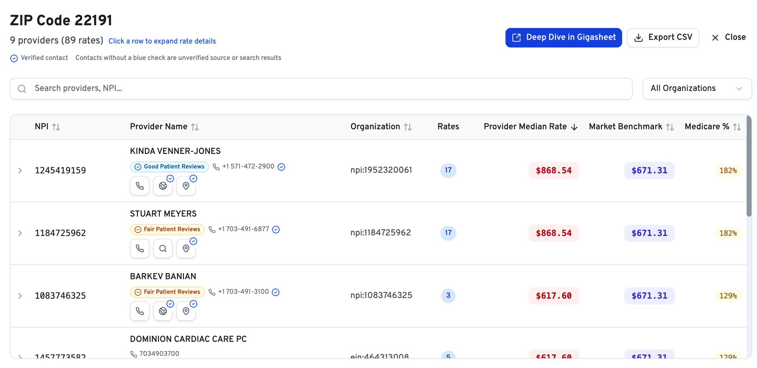The height and width of the screenshot is (368, 757).
Task: Sort by Organization using the sort arrows
Action: click(x=408, y=127)
